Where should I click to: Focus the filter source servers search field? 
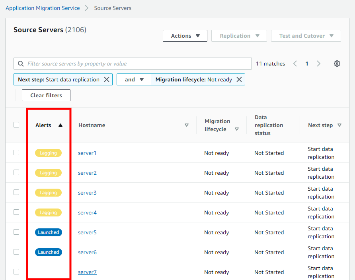pos(133,64)
